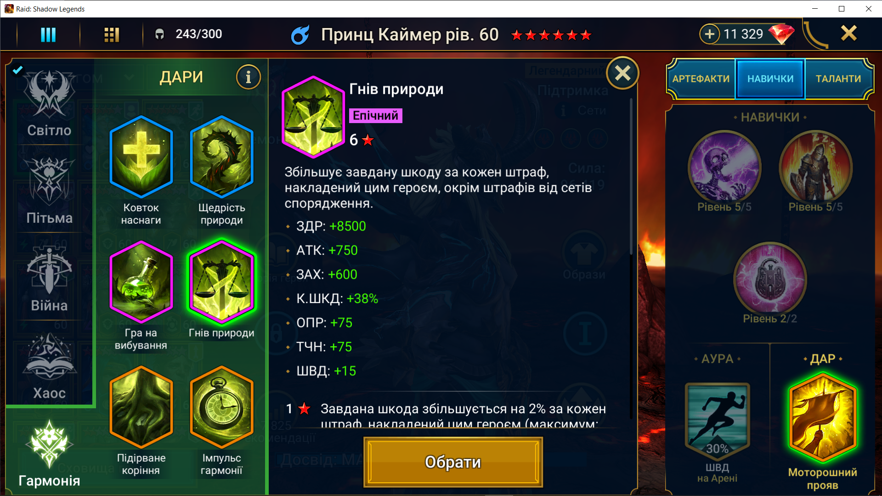This screenshot has height=496, width=882.
Task: Open the ДАРИ info icon
Action: click(248, 77)
